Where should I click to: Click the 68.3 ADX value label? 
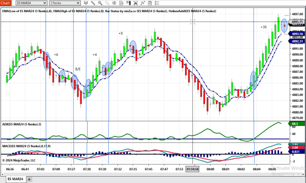pos(296,124)
